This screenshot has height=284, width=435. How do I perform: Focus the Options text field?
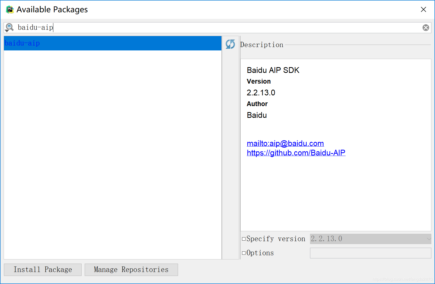[370, 253]
